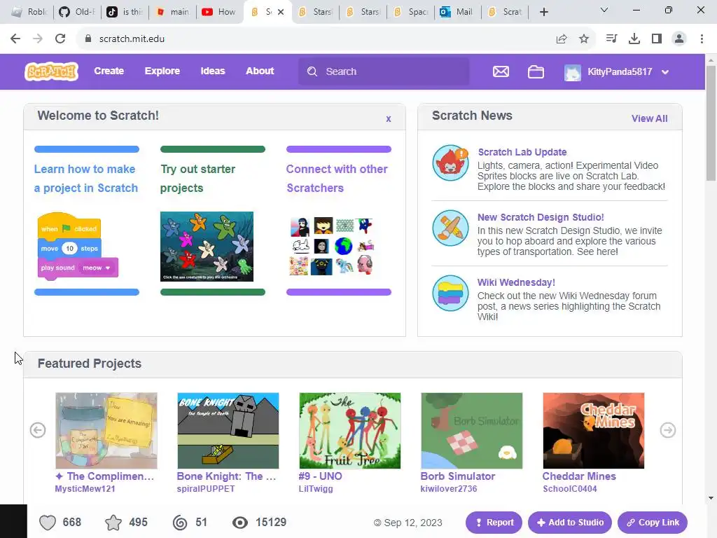Click Add to Studio button

pyautogui.click(x=570, y=523)
